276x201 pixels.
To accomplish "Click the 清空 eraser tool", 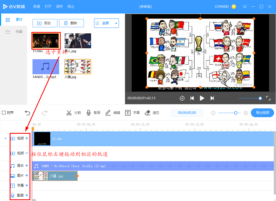I will [x=152, y=113].
